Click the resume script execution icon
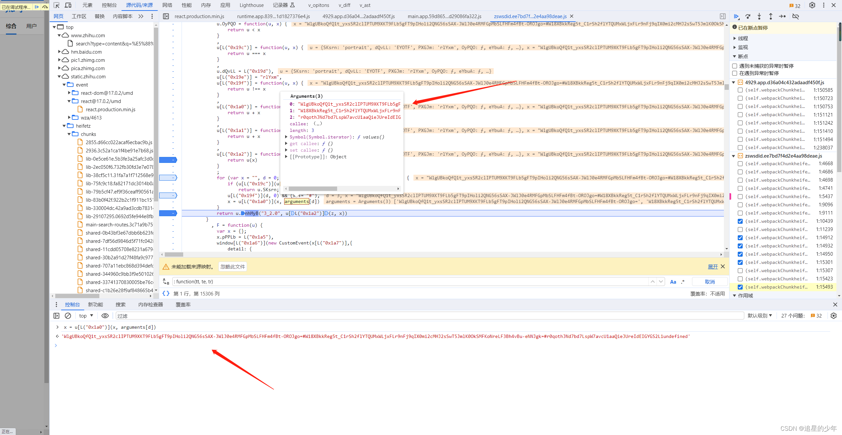This screenshot has width=842, height=435. coord(736,16)
